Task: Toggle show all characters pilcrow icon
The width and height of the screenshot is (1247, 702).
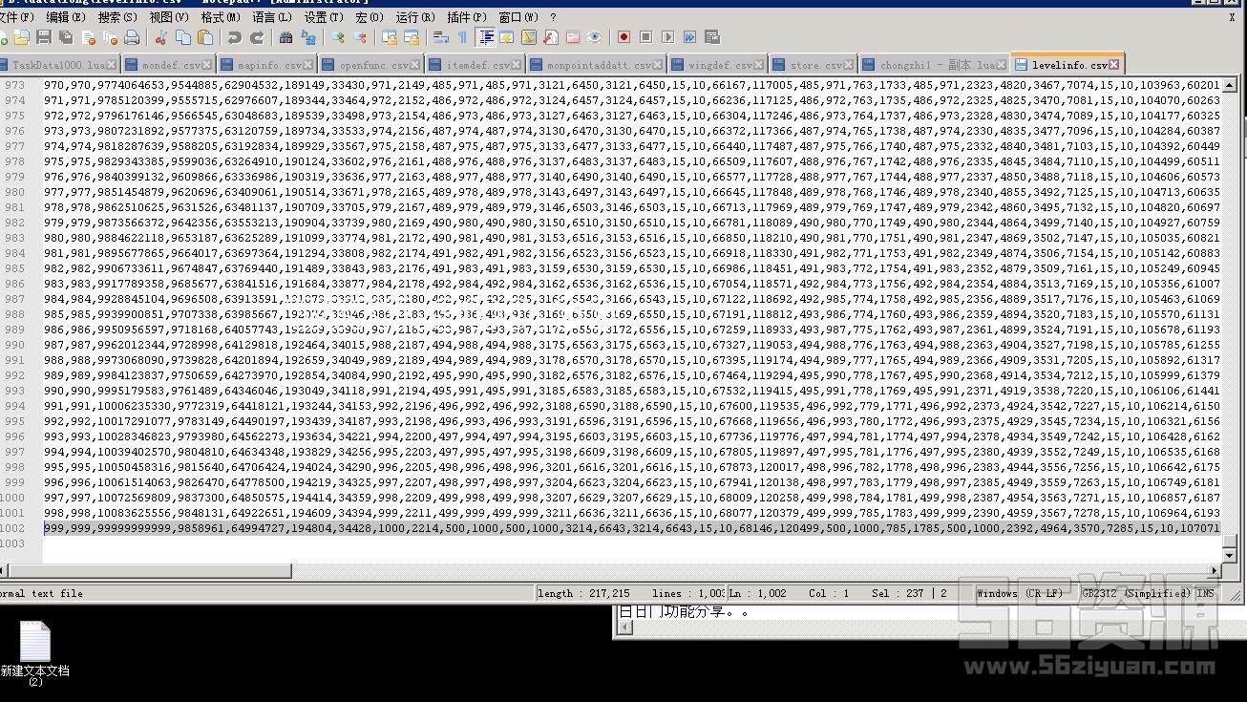Action: [x=463, y=37]
